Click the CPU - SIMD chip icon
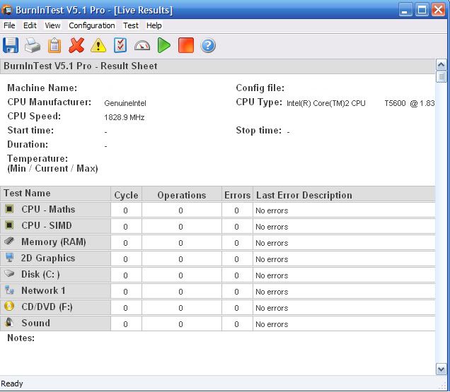The height and width of the screenshot is (392, 450). 9,225
